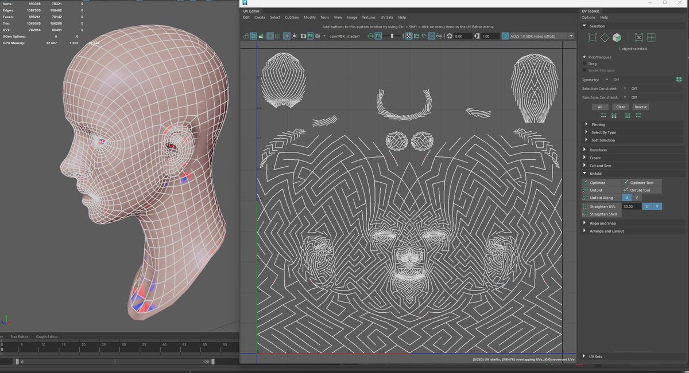The height and width of the screenshot is (373, 689).
Task: Click the Straighten Shell button
Action: pos(601,214)
